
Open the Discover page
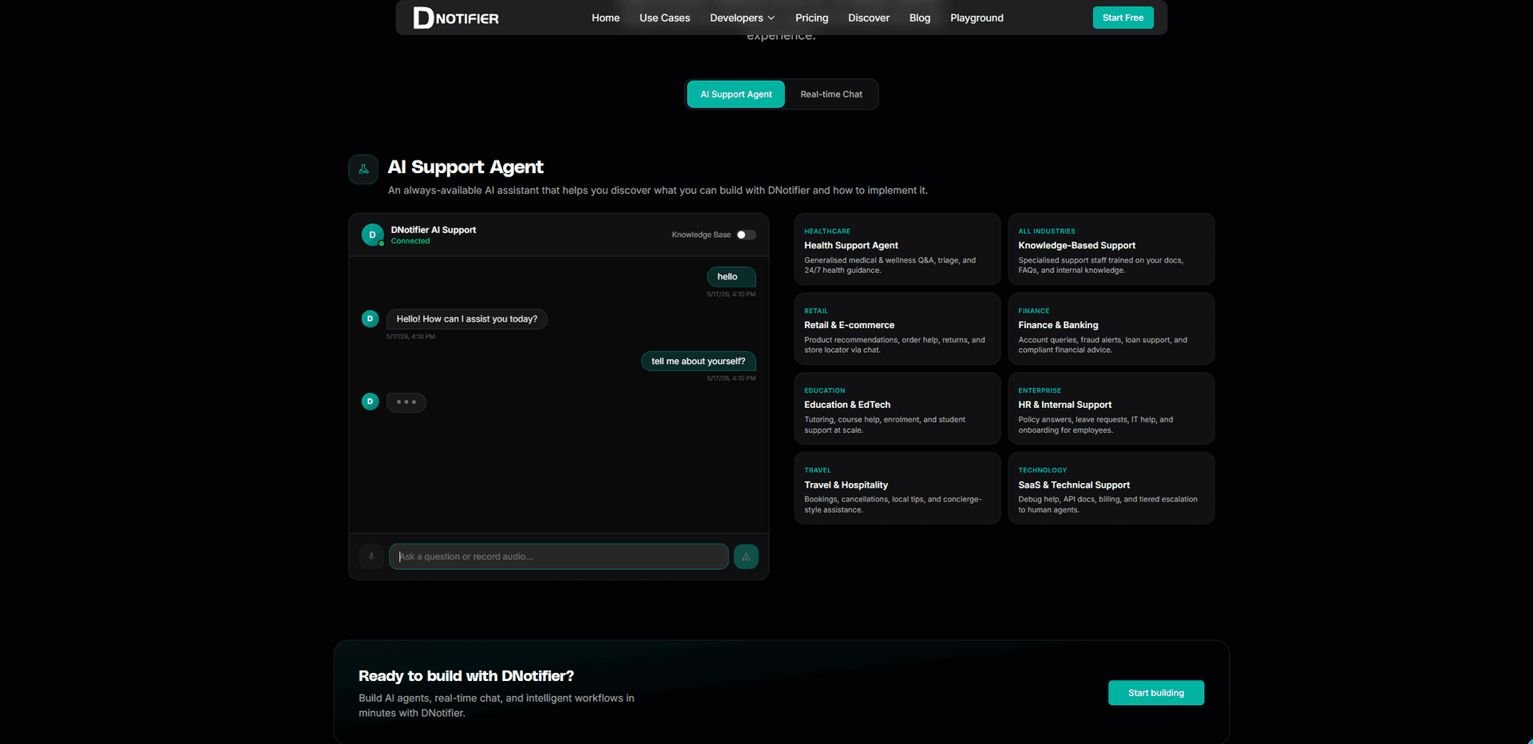[x=869, y=18]
